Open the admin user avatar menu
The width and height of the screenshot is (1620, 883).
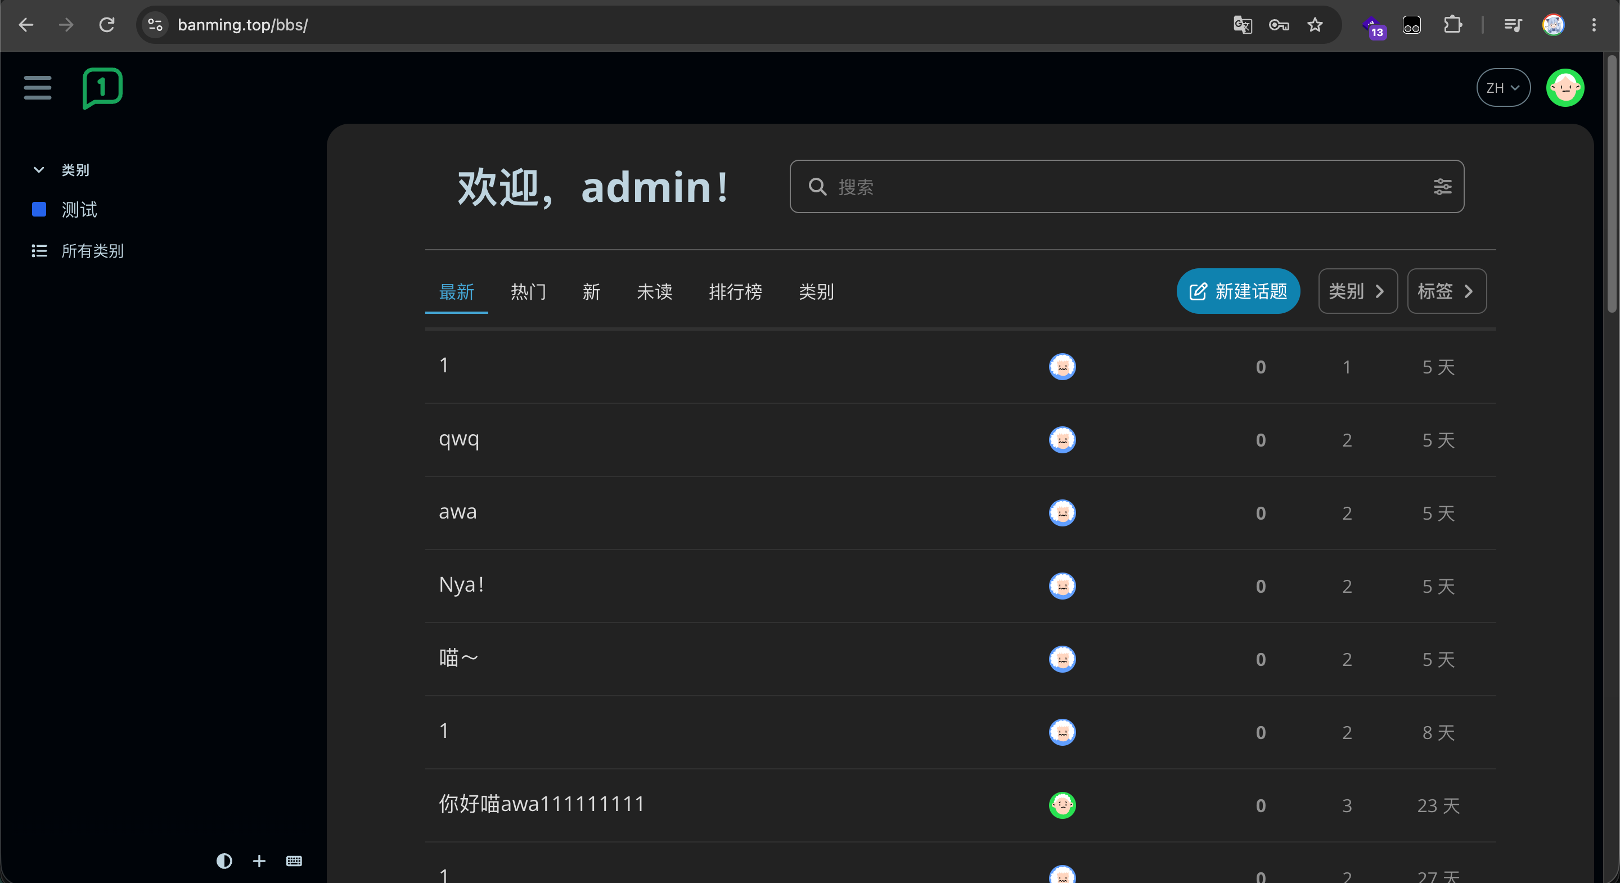point(1565,88)
